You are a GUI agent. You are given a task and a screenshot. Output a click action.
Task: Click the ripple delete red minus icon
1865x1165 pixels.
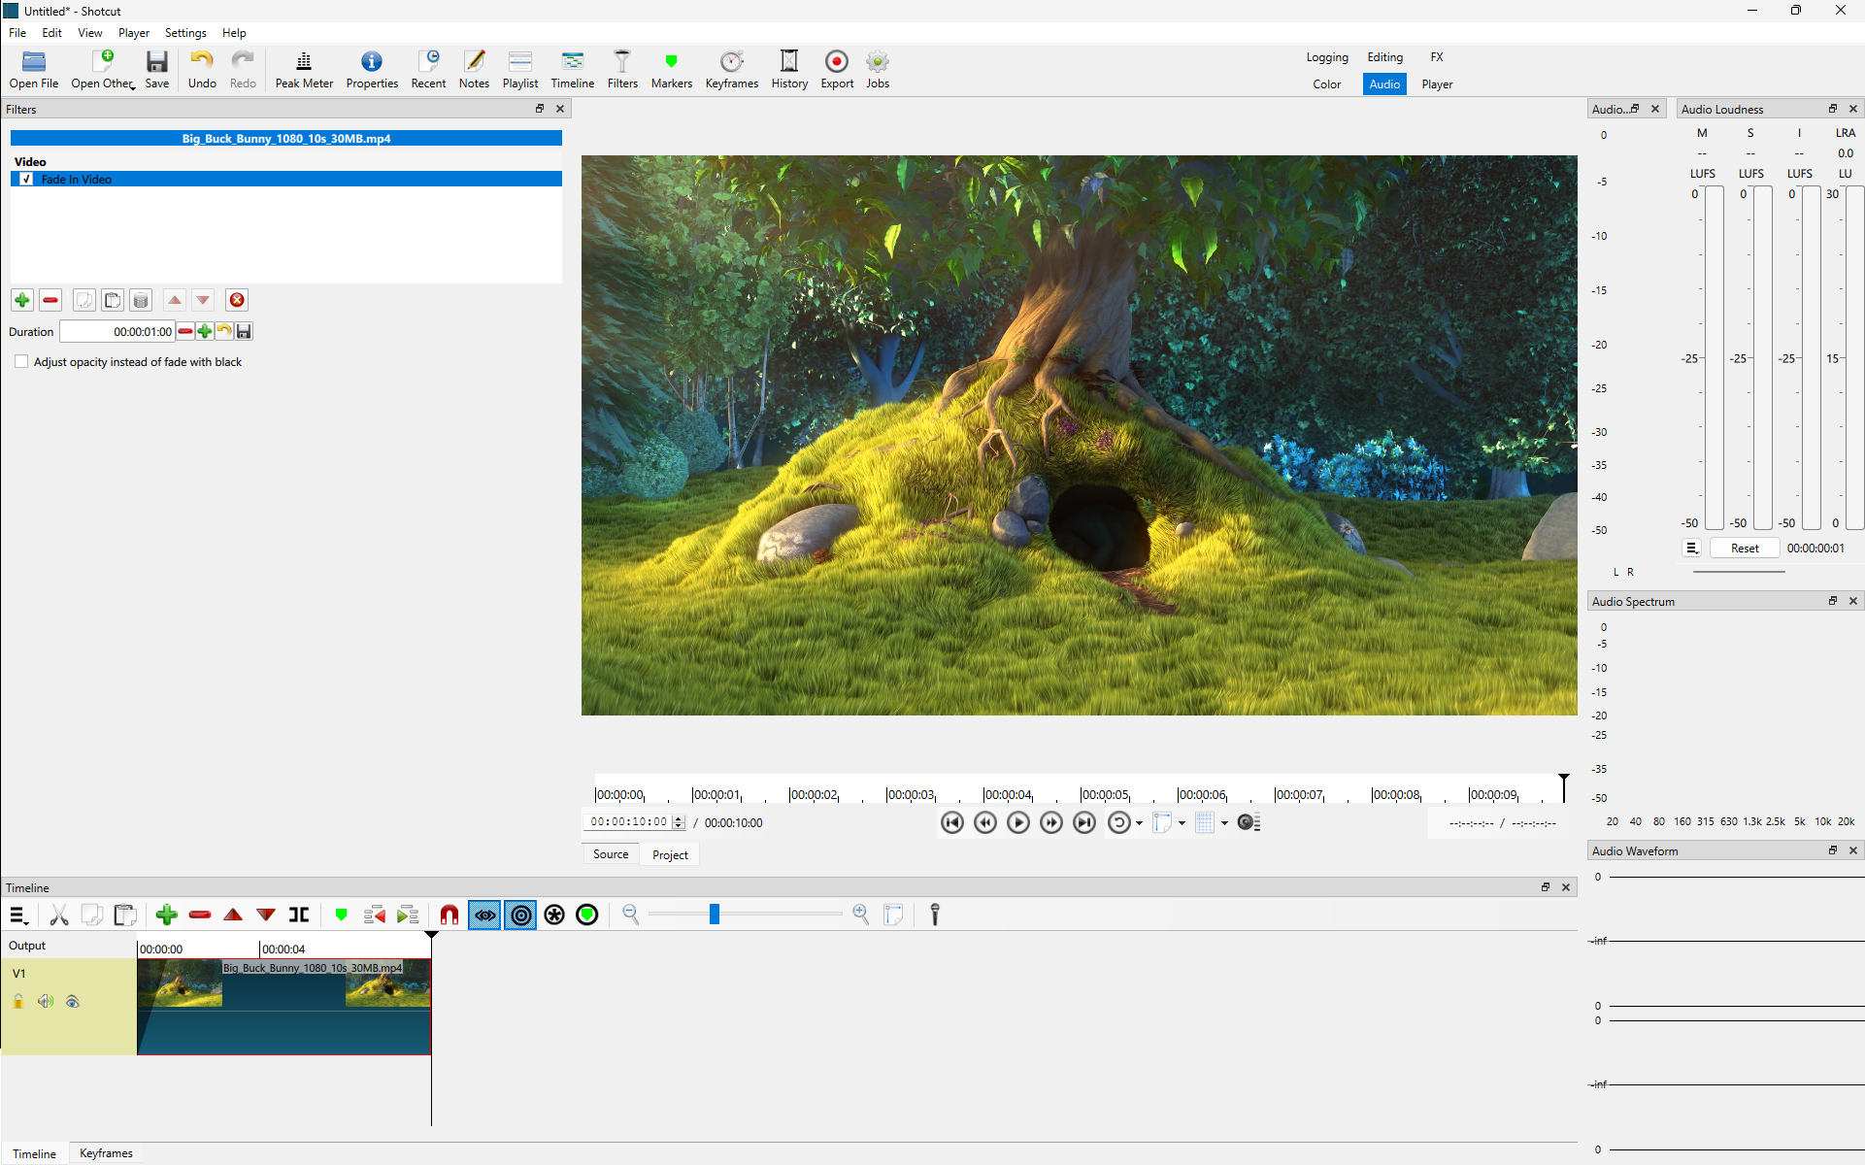(x=200, y=915)
